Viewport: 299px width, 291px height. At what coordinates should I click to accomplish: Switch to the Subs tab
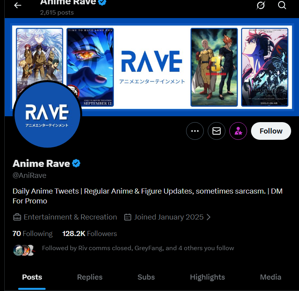(x=146, y=277)
